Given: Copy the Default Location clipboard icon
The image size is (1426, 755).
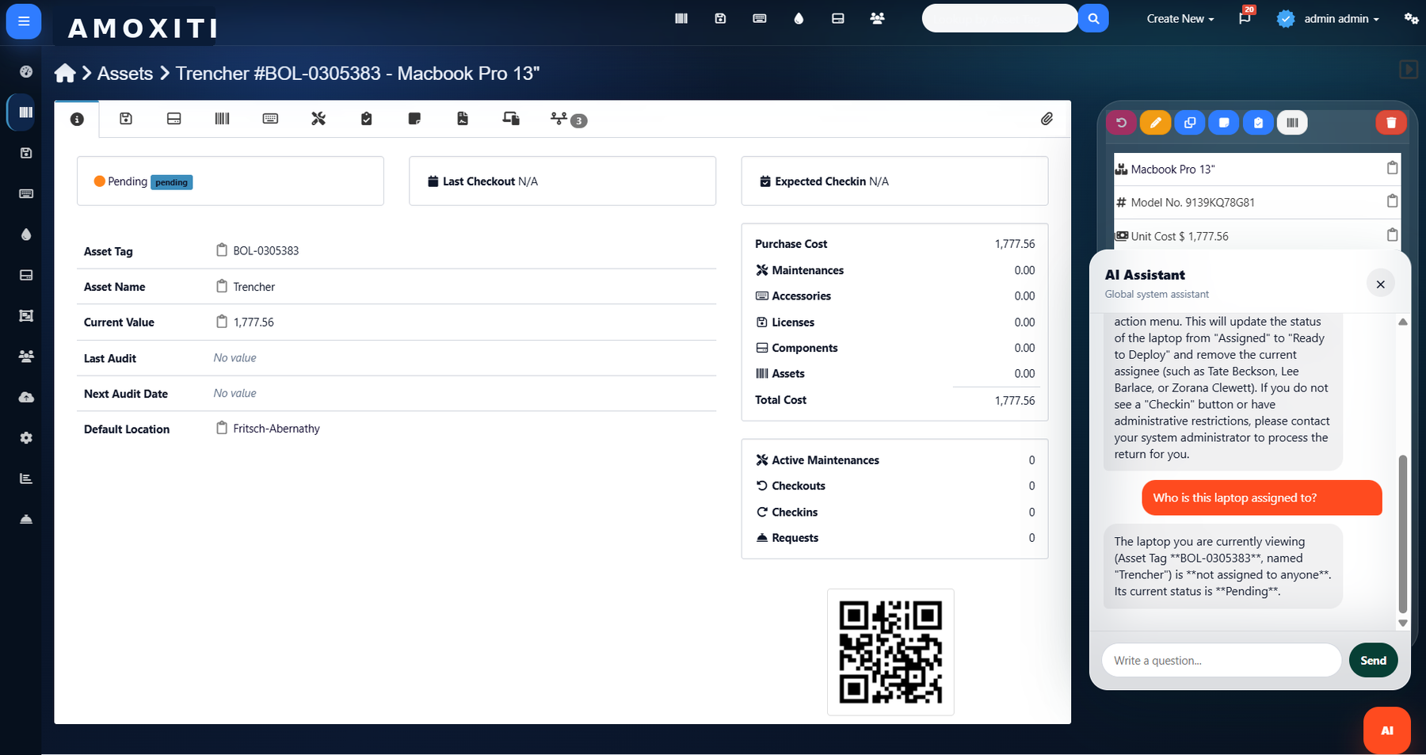Looking at the screenshot, I should pos(222,428).
